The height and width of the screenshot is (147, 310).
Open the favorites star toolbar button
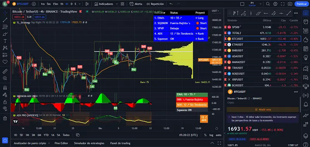point(5,140)
